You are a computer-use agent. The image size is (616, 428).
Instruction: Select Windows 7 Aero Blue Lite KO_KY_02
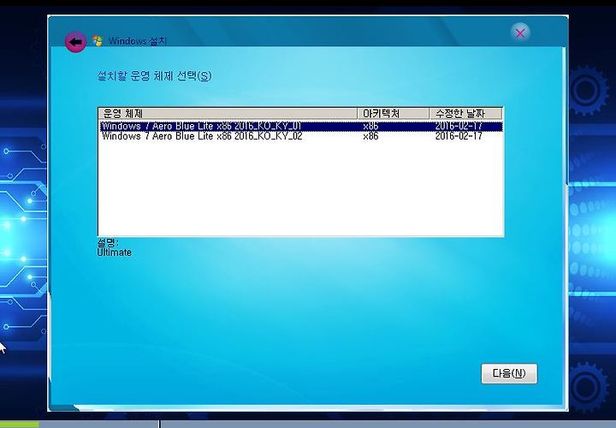click(x=301, y=136)
